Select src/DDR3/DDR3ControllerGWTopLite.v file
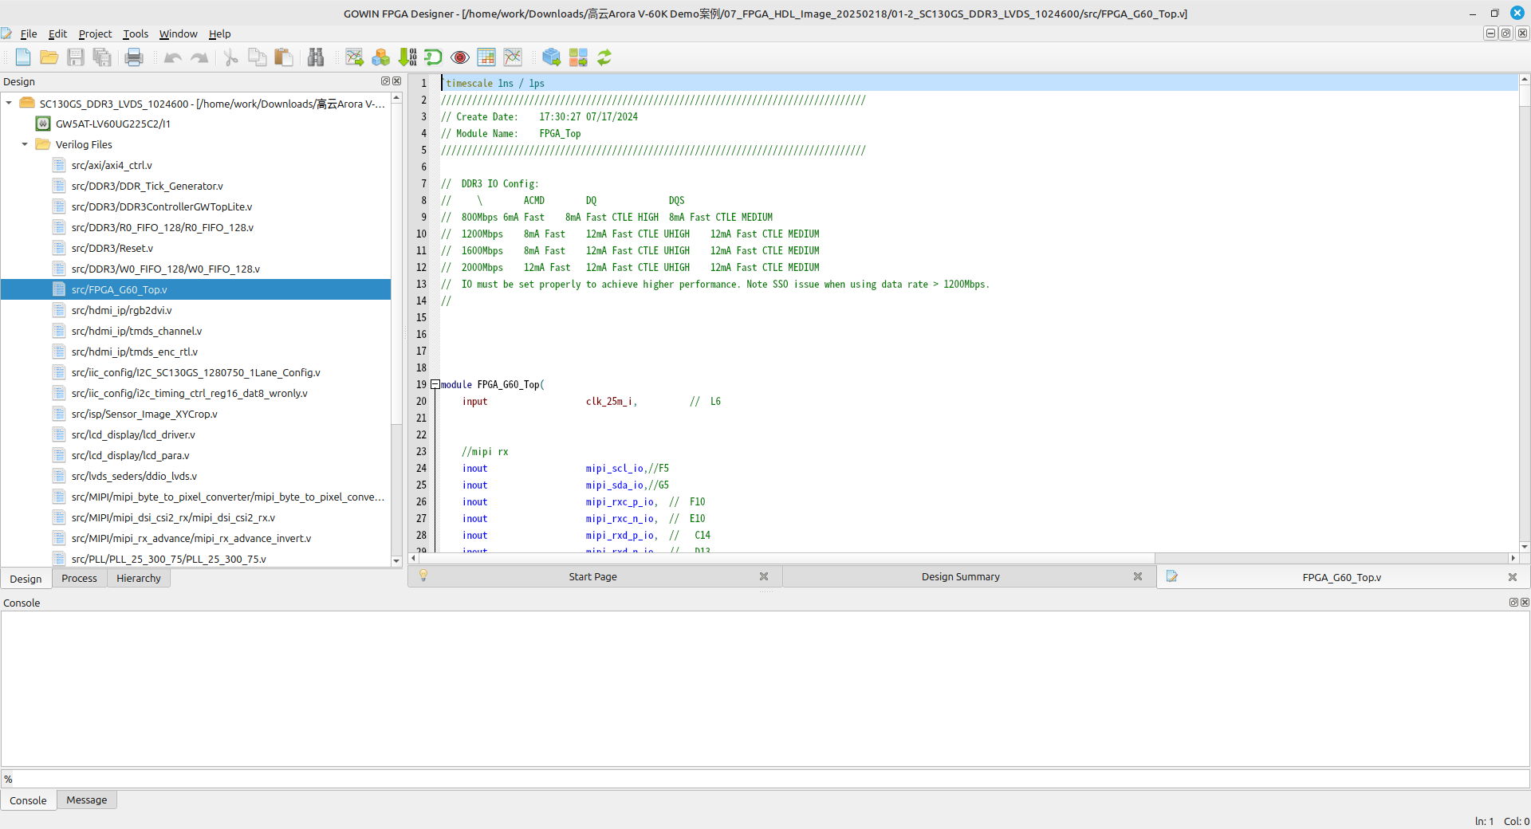This screenshot has height=829, width=1531. [x=161, y=206]
